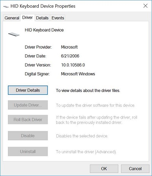Go to the Events tab

click(58, 18)
